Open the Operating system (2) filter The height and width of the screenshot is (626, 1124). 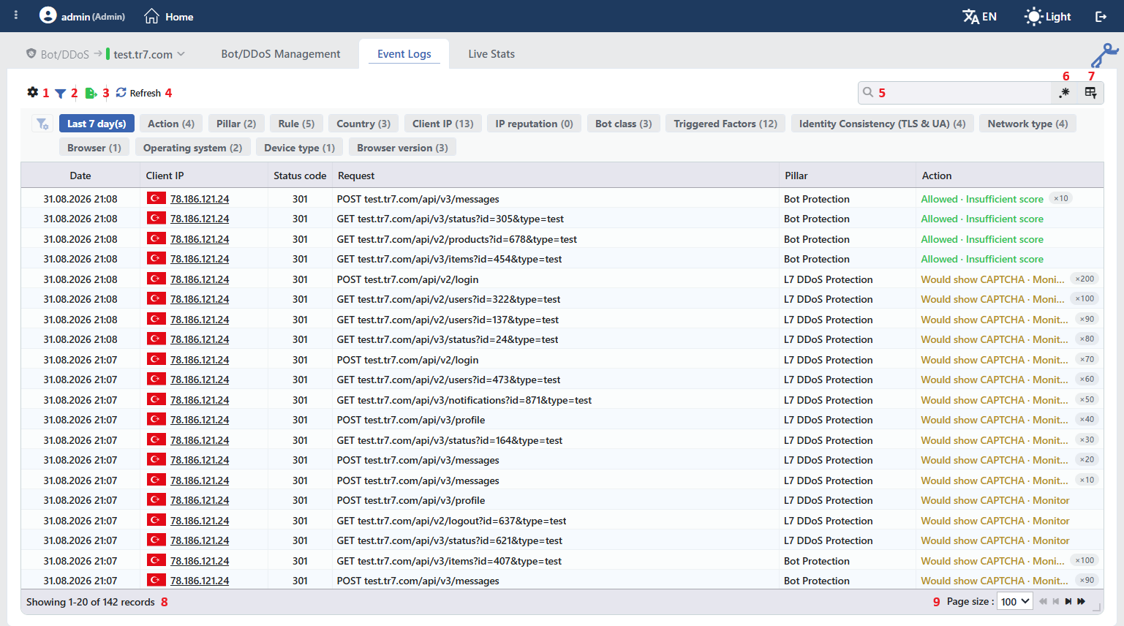[192, 148]
